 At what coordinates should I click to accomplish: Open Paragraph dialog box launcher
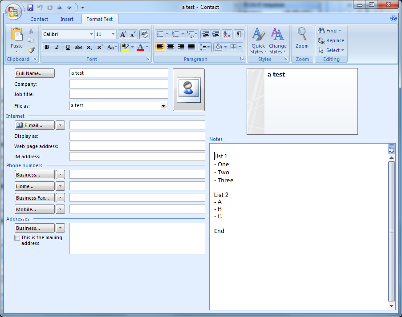tap(242, 59)
